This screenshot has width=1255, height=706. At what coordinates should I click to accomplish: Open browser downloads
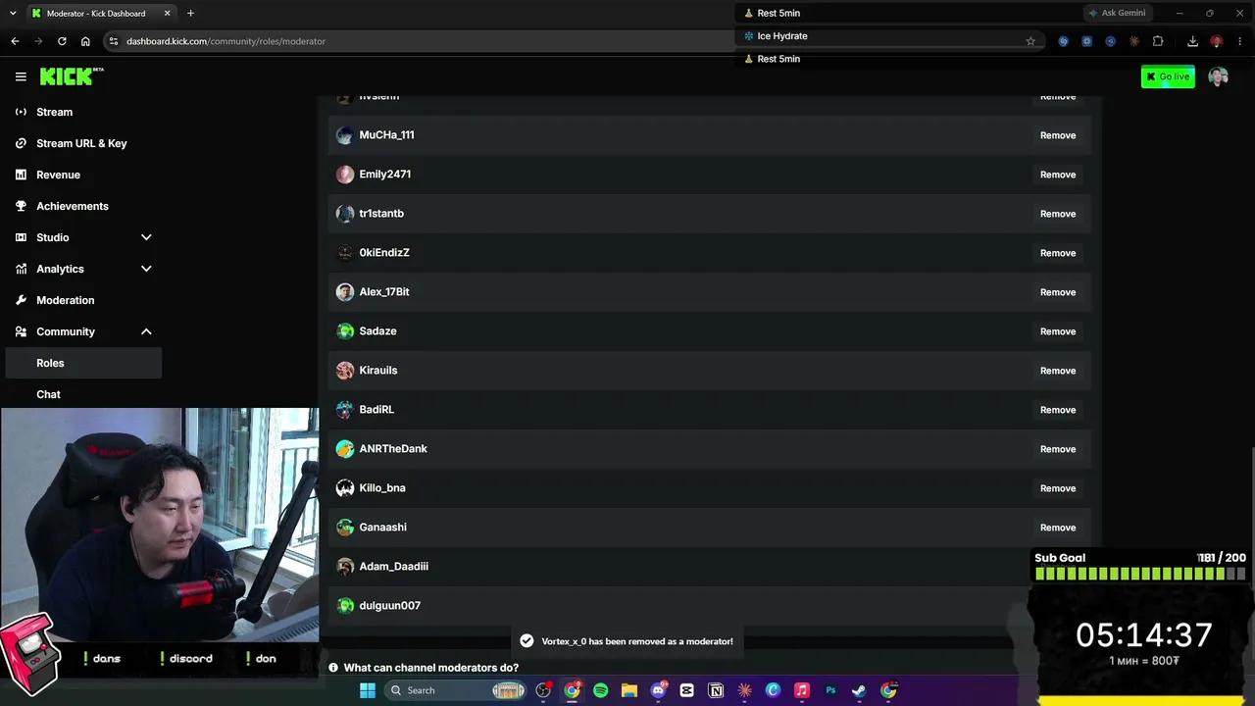click(1192, 41)
